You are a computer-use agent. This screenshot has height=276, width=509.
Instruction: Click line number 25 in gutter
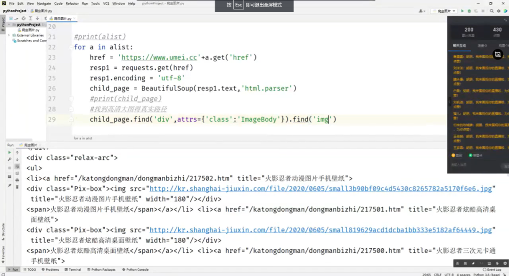pyautogui.click(x=52, y=78)
